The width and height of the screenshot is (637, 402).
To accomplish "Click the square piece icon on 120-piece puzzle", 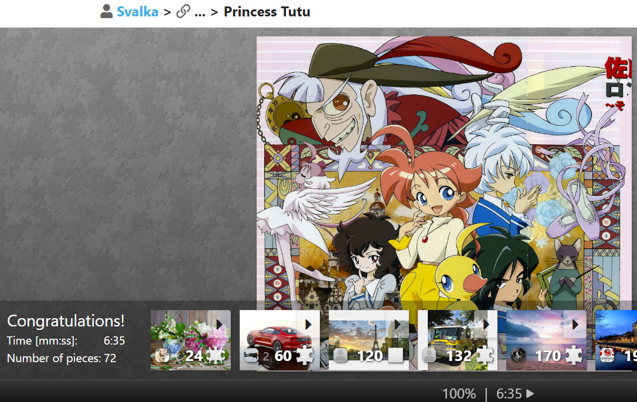I will (x=396, y=356).
